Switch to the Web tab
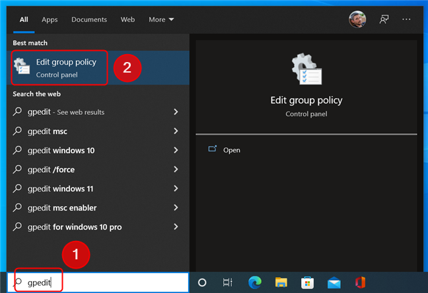 coord(127,20)
